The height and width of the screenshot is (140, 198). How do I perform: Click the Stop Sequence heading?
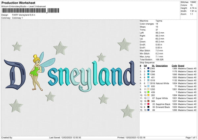[x=148, y=62]
